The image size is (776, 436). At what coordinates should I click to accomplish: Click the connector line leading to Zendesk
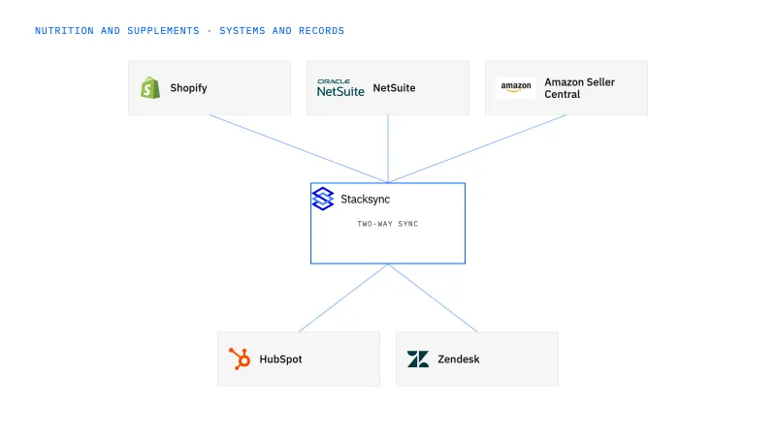[433, 297]
